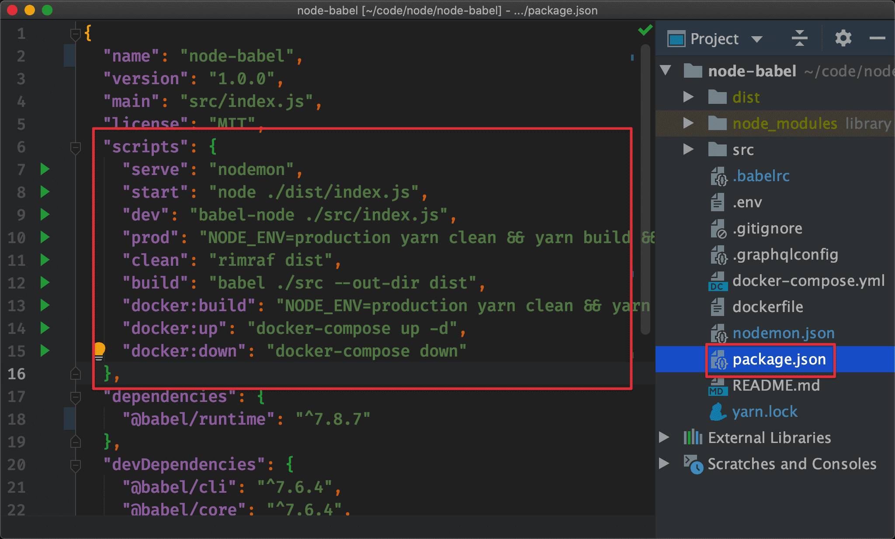Collapse the node-babel root folder
This screenshot has width=895, height=539.
(666, 70)
